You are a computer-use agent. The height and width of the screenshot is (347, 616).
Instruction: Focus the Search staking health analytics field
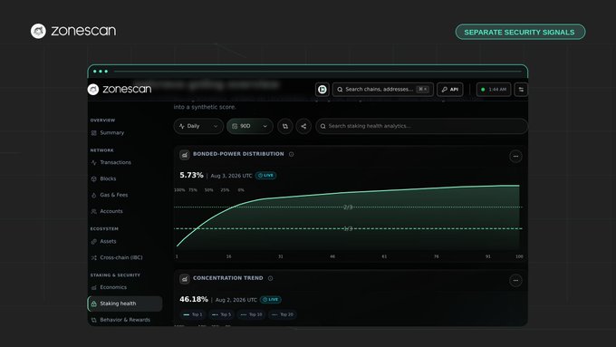point(421,126)
